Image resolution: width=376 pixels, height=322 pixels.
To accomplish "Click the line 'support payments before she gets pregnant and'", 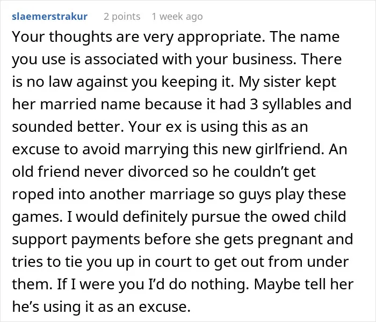I will pyautogui.click(x=183, y=239).
